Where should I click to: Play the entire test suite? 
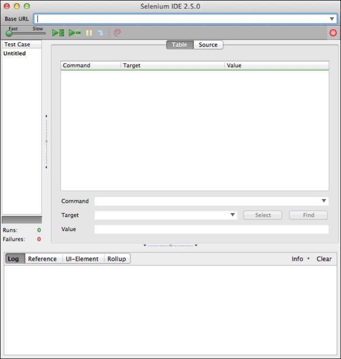point(58,33)
